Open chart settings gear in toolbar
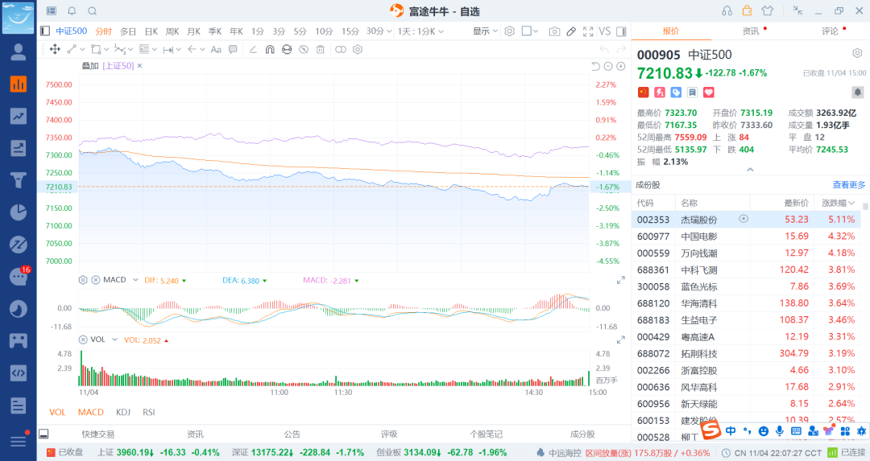The image size is (870, 461). 509,31
